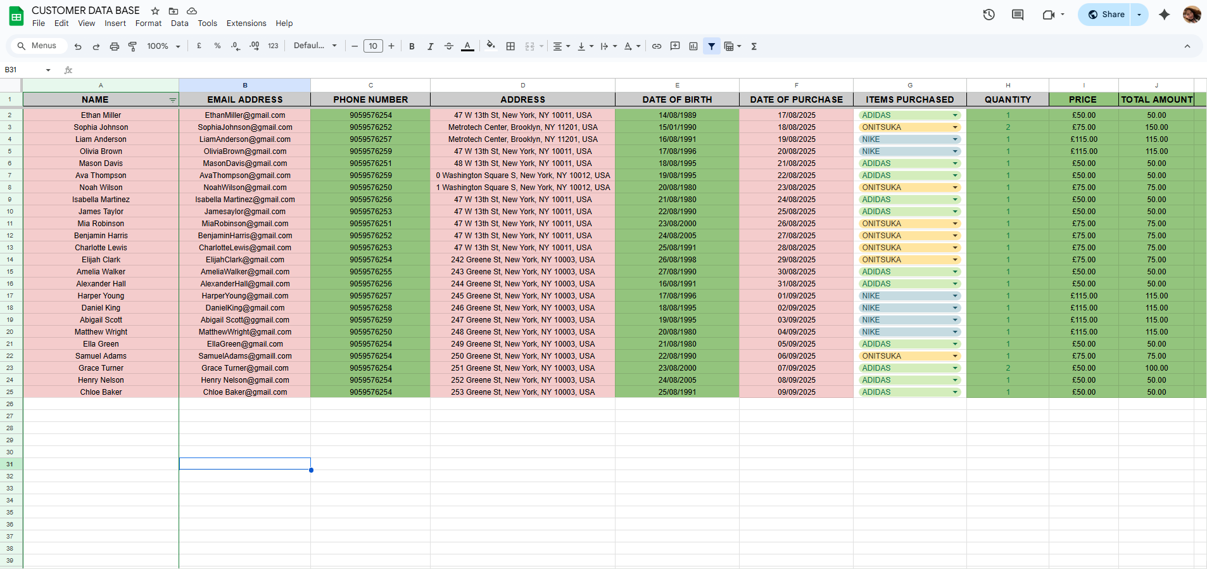Screen dimensions: 1207x569
Task: Open the Extensions menu
Action: tap(246, 23)
